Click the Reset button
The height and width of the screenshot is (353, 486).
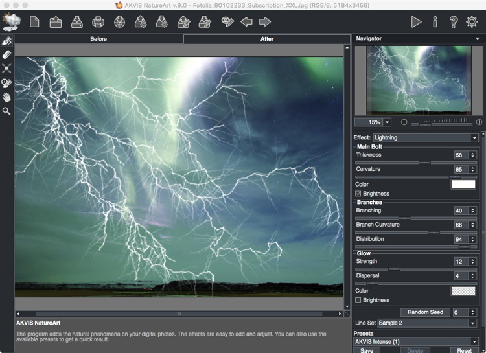coord(463,350)
